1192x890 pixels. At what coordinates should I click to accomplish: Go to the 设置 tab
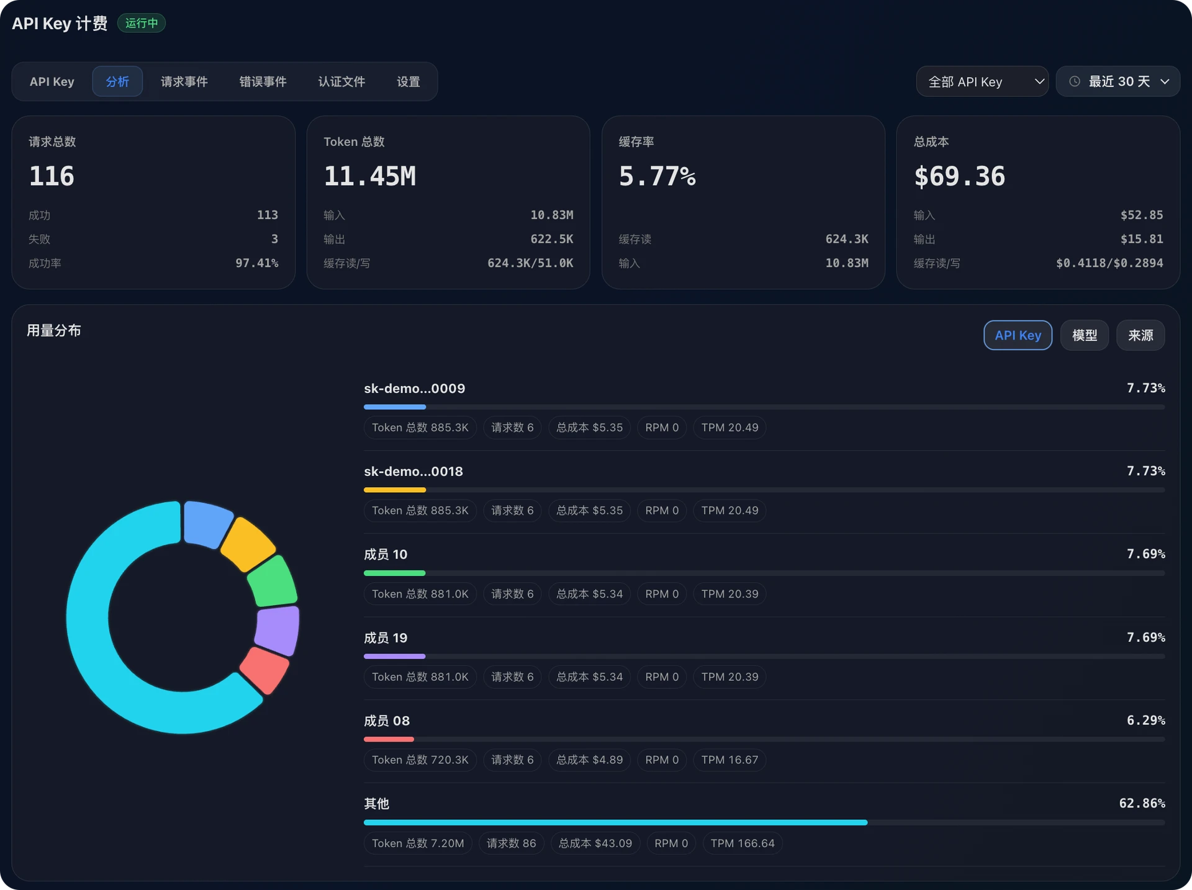pyautogui.click(x=408, y=81)
